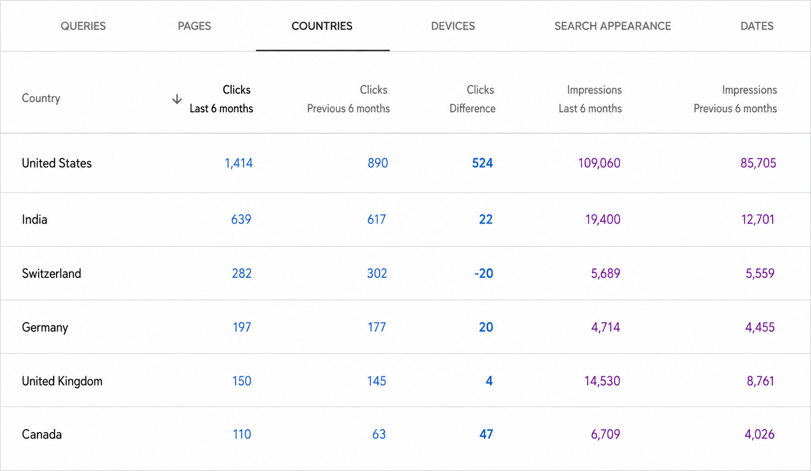Click Germany's 20 difference value
Viewport: 811px width, 471px height.
click(486, 327)
